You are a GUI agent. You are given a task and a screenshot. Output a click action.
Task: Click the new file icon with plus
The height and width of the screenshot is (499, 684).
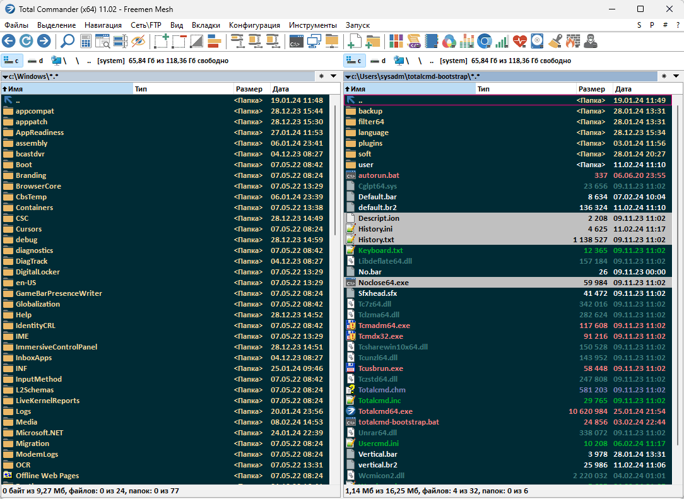(355, 42)
